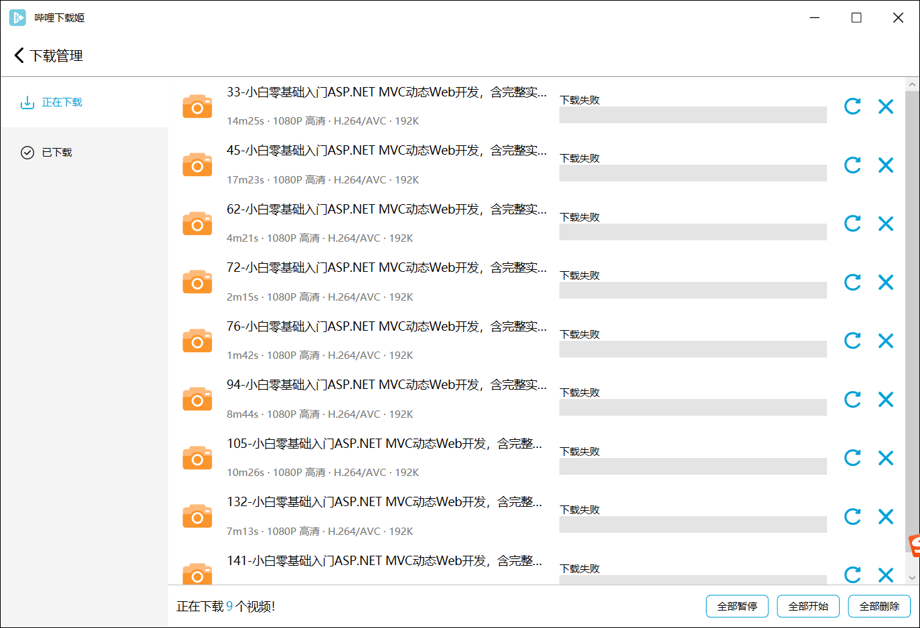Image resolution: width=920 pixels, height=628 pixels.
Task: Click 下载失败 status of video 45
Action: point(580,159)
